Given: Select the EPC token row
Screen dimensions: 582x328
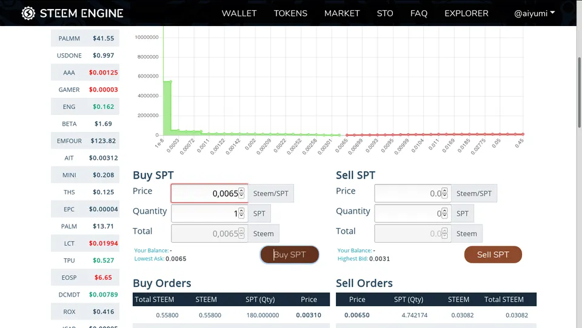Looking at the screenshot, I should tap(85, 209).
